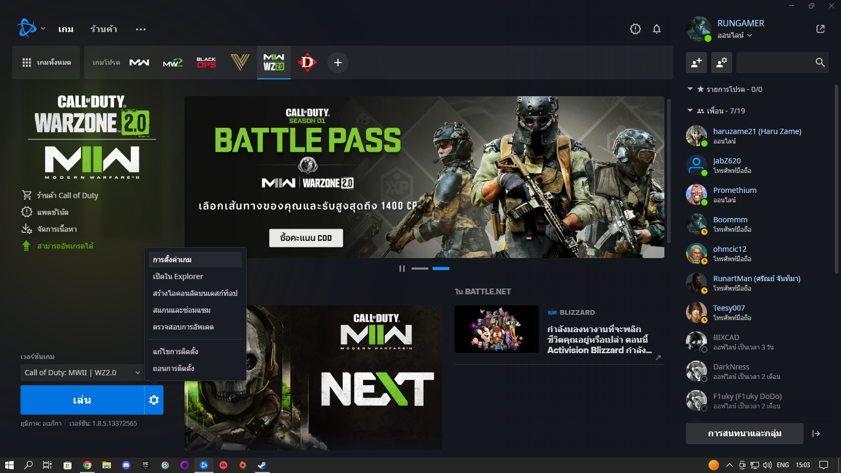Pause the banner carousel
Screen dimensions: 841x473
(x=402, y=269)
